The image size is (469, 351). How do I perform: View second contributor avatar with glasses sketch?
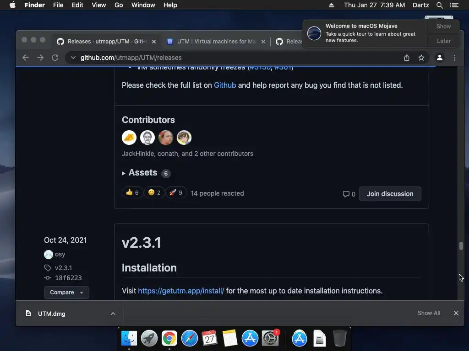click(x=147, y=138)
